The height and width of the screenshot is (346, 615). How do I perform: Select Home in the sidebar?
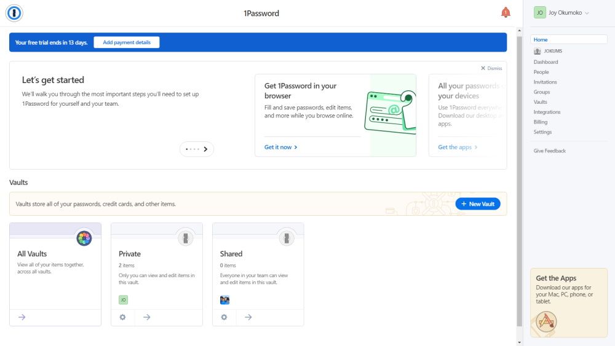pos(568,39)
